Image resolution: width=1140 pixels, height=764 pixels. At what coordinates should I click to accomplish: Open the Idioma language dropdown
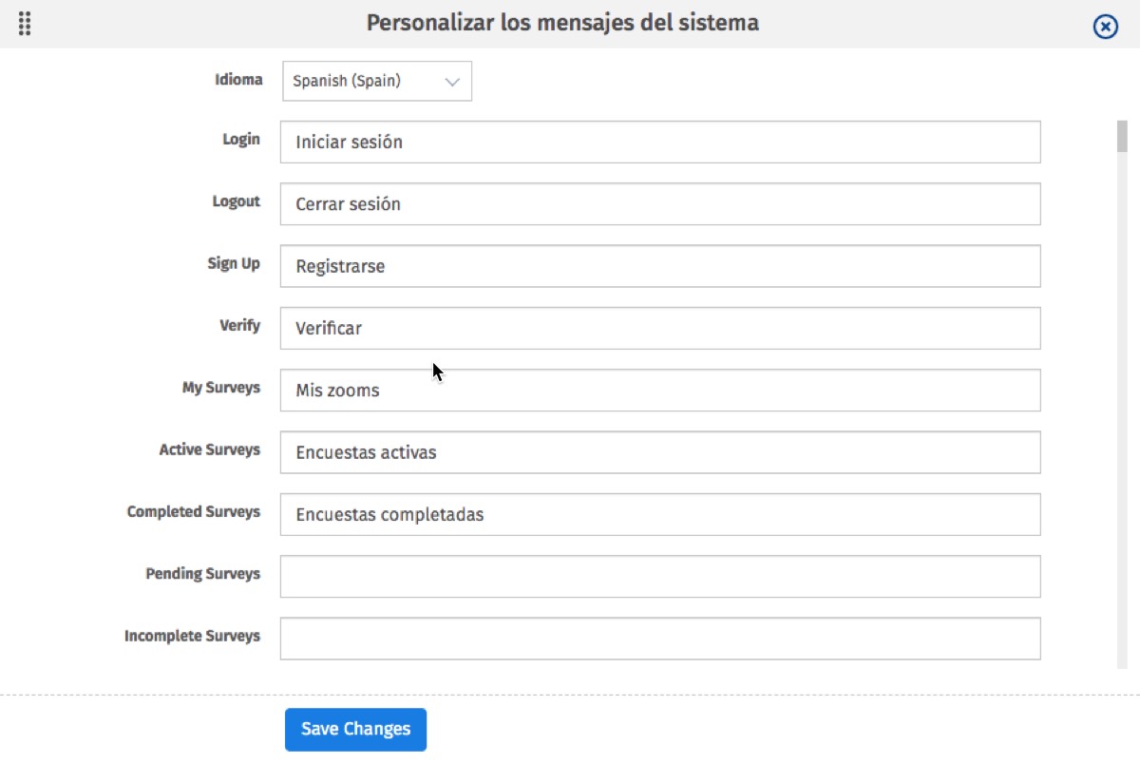377,82
